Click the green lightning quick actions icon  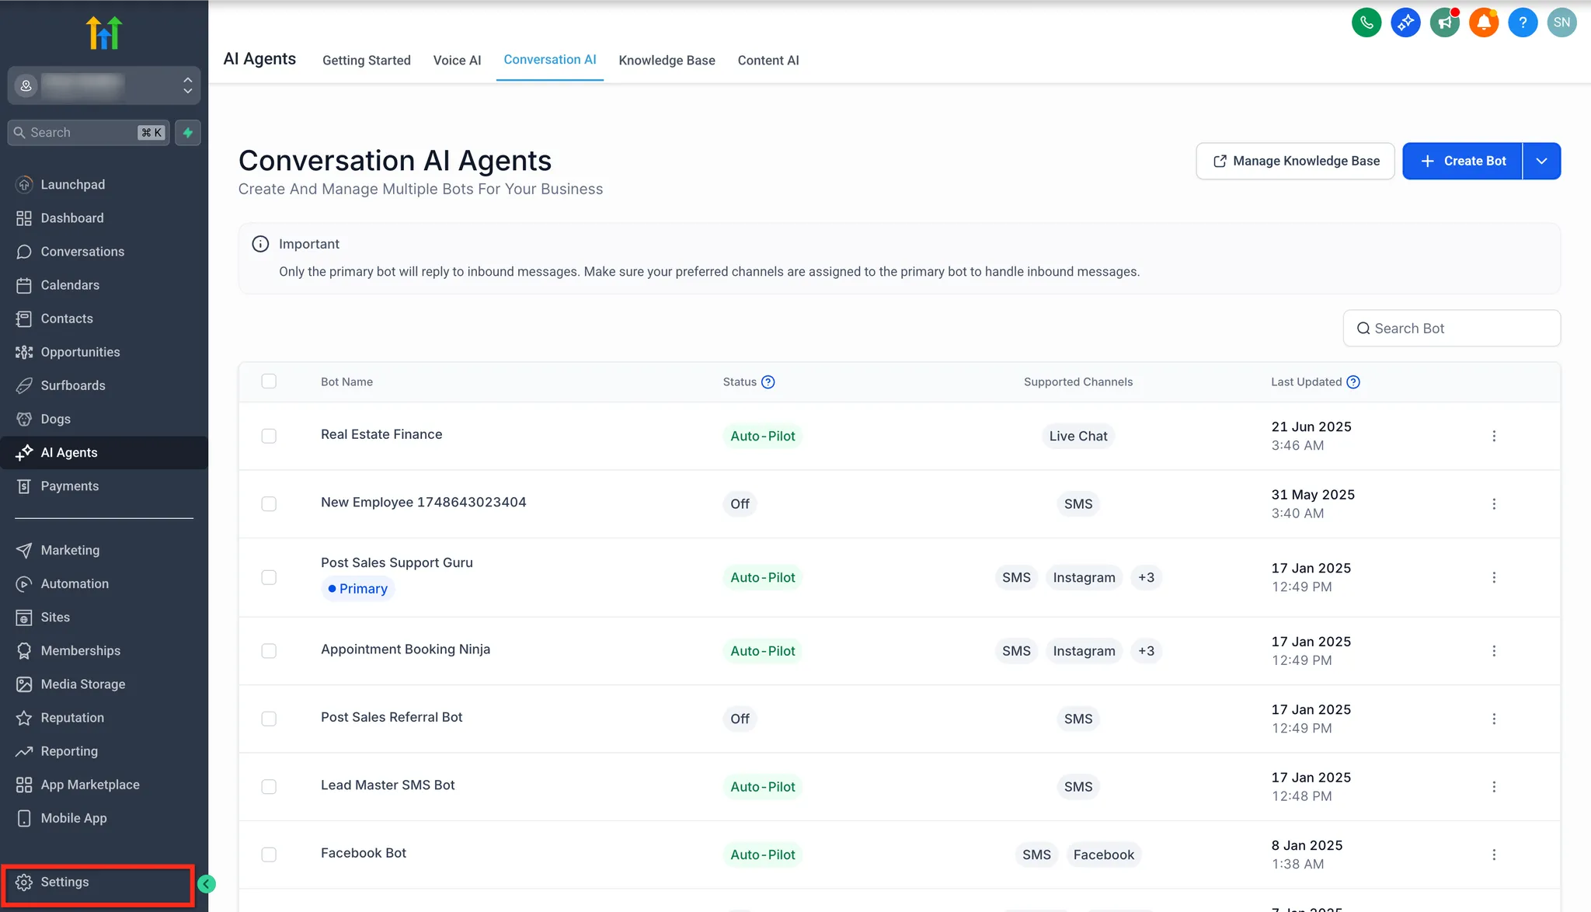pos(188,133)
